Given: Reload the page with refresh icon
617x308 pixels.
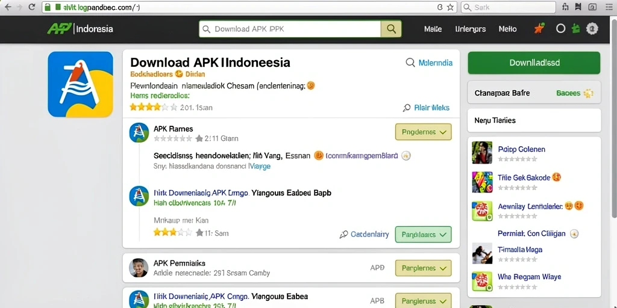Looking at the screenshot, I should click(32, 7).
